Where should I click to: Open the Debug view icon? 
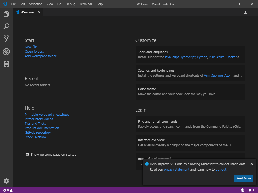(6, 52)
